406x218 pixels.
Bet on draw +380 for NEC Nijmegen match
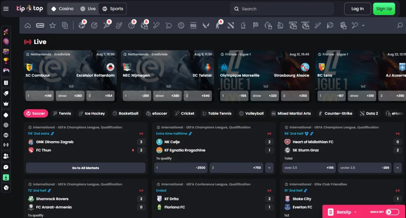167,96
